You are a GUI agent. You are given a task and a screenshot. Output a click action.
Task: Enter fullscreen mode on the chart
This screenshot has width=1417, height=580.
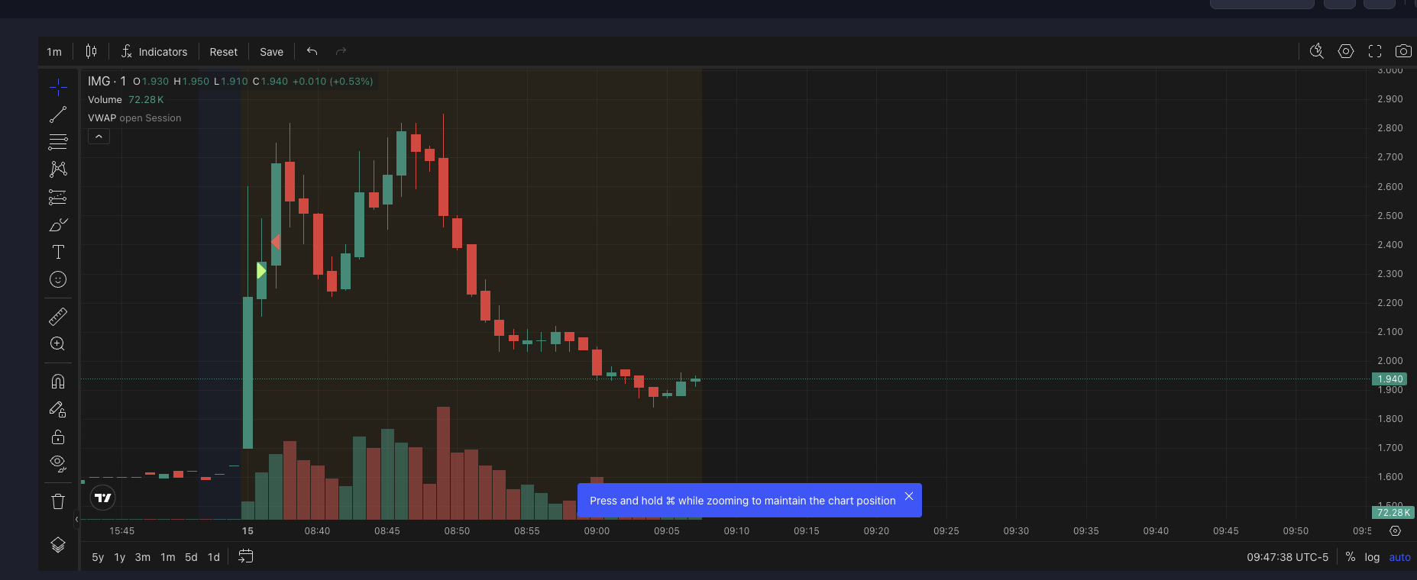tap(1375, 51)
